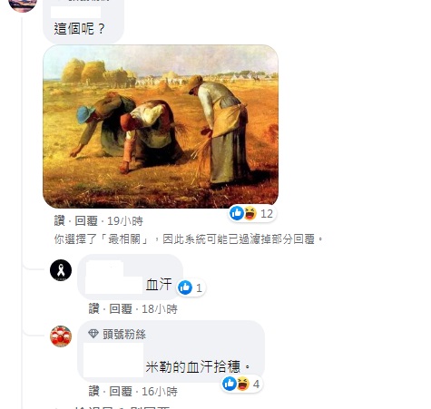431x409 pixels.
Task: Like the 米勒的血汗拾穗 comment from 16小時 ago
Action: click(x=94, y=392)
